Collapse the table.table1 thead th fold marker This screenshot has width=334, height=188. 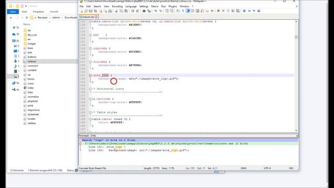click(90, 119)
